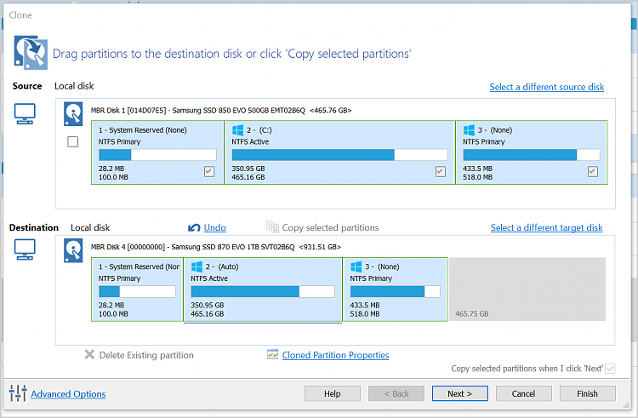
Task: Open Cloned Partition Properties link
Action: (x=336, y=355)
